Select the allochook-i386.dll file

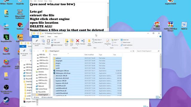87,76
